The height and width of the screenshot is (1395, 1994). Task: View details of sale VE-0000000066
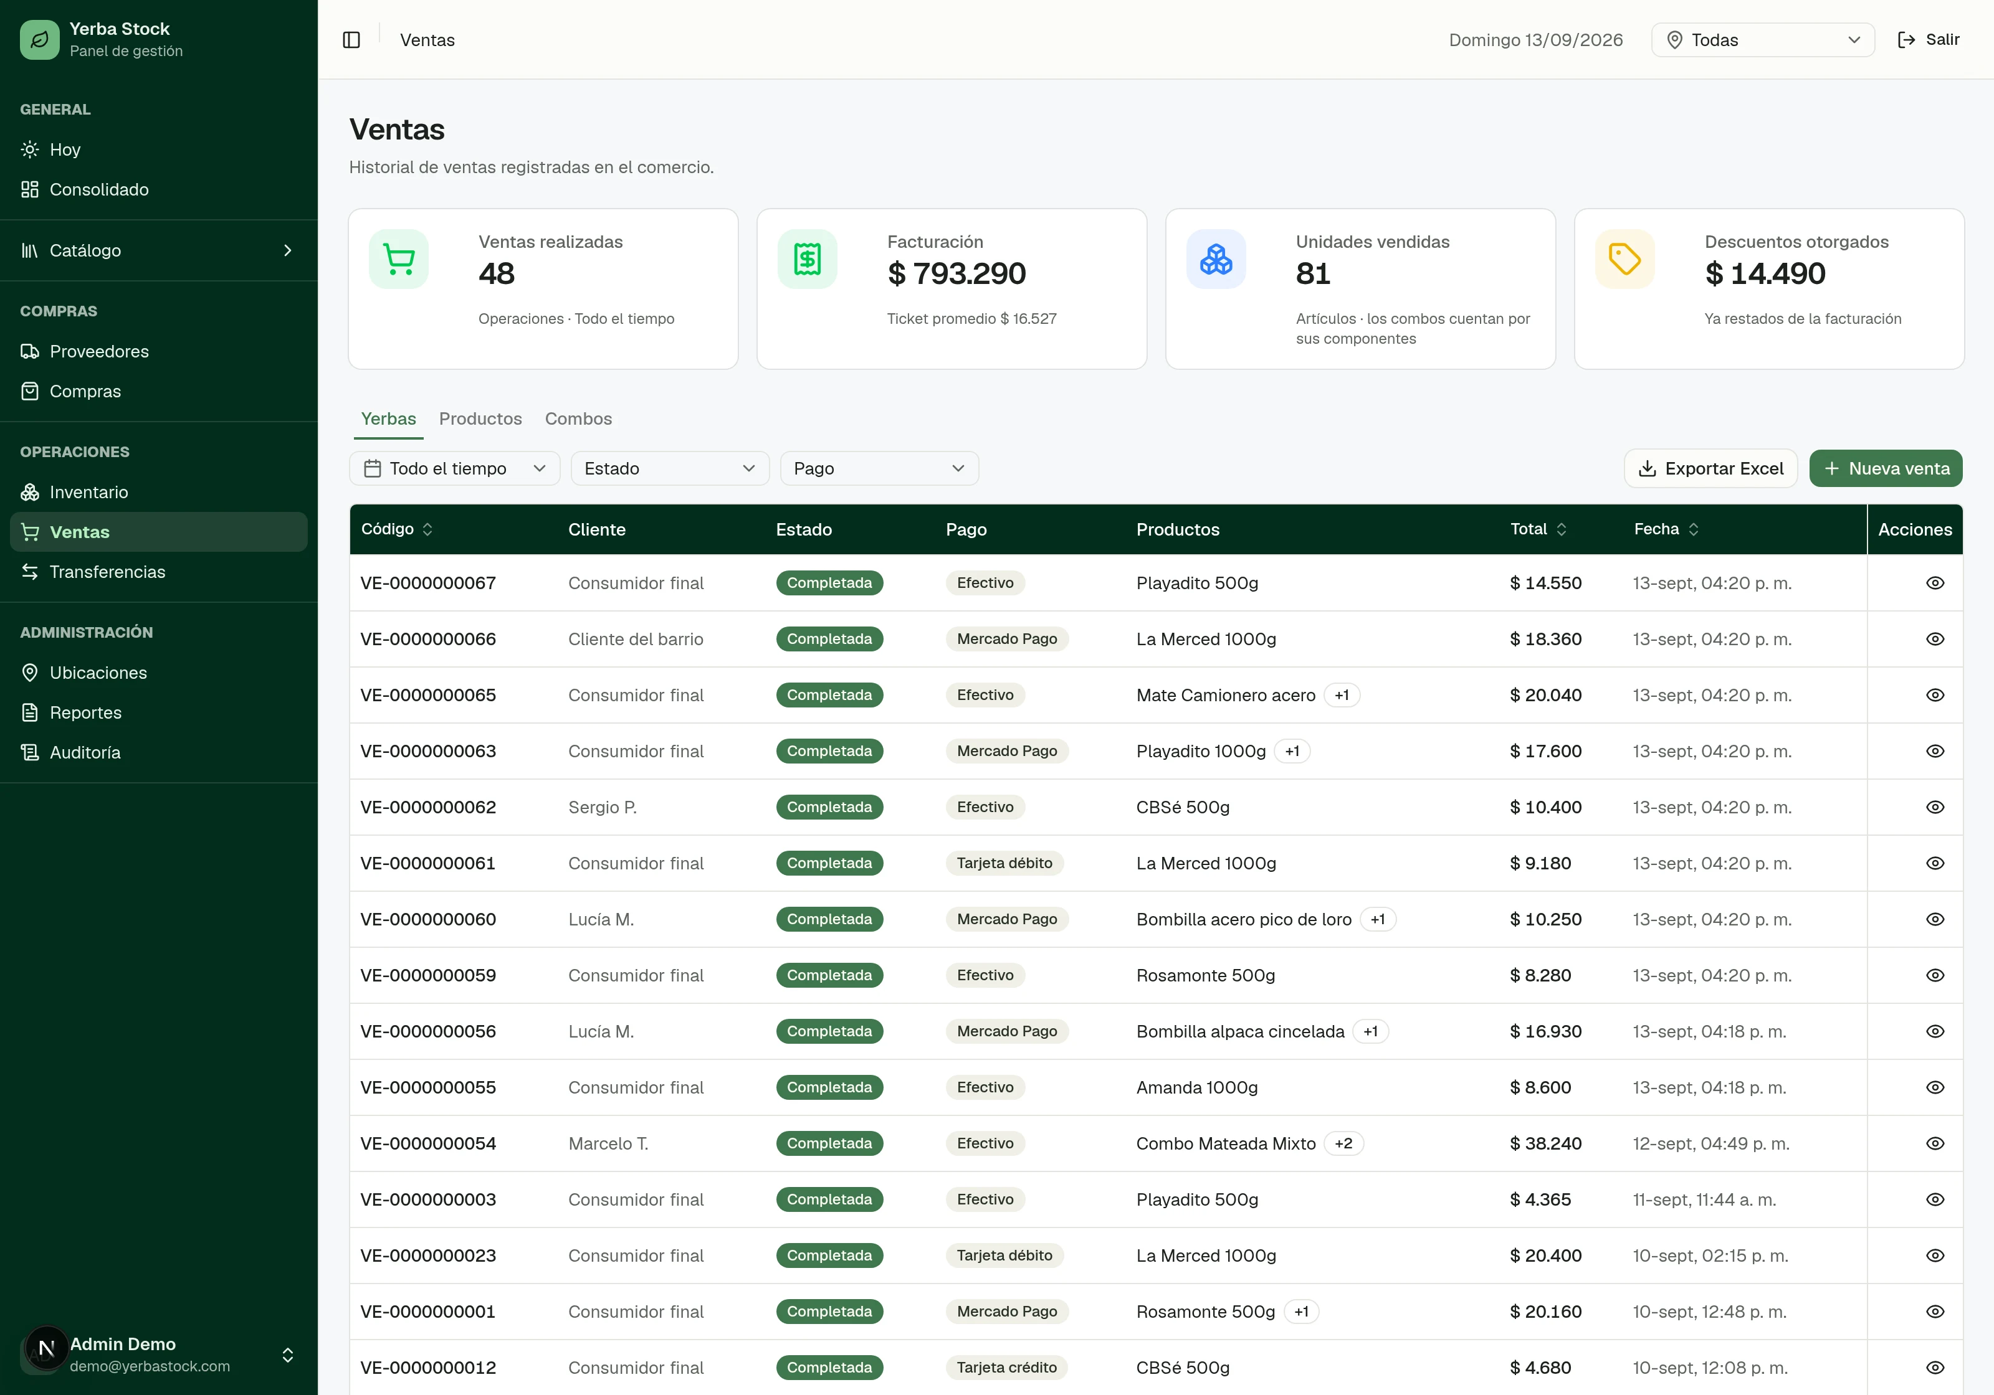(x=1935, y=639)
